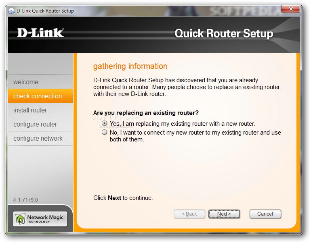Open the welcome step in sidebar

[x=40, y=82]
